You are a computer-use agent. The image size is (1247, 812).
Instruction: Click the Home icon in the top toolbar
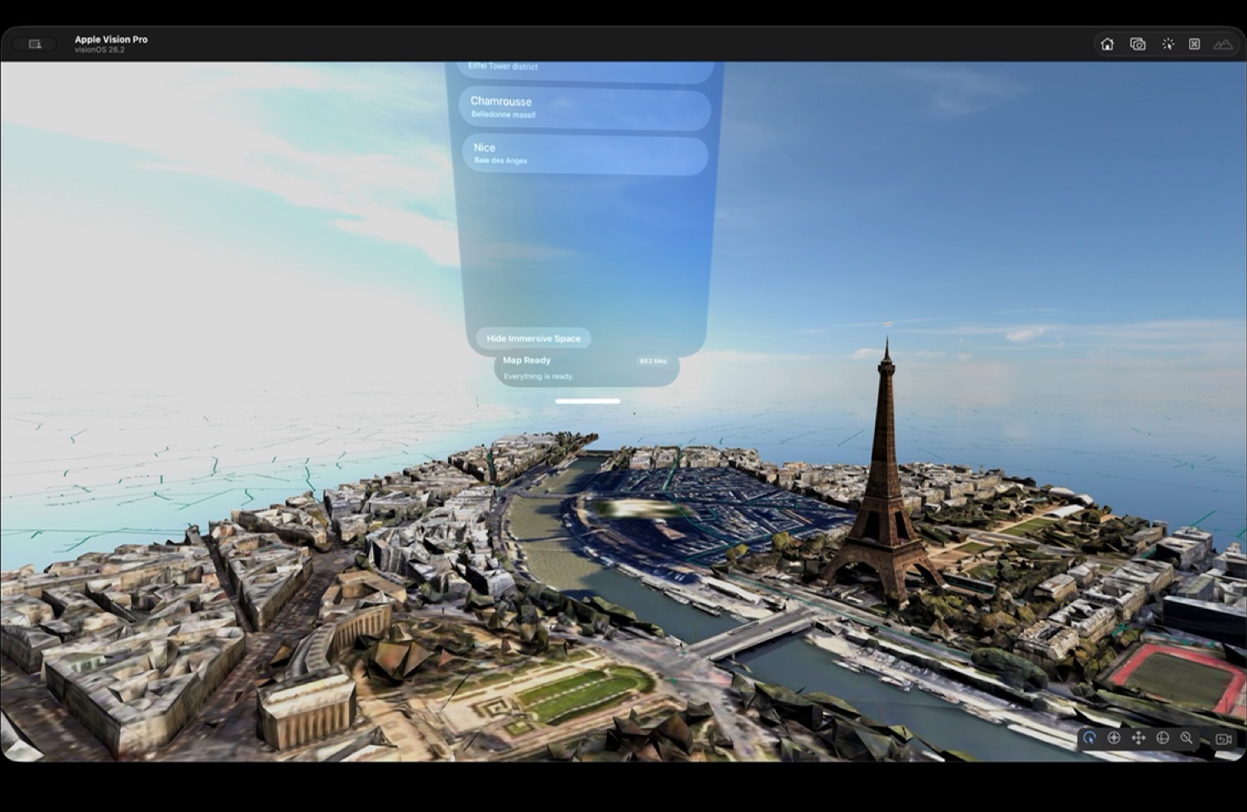coord(1107,44)
